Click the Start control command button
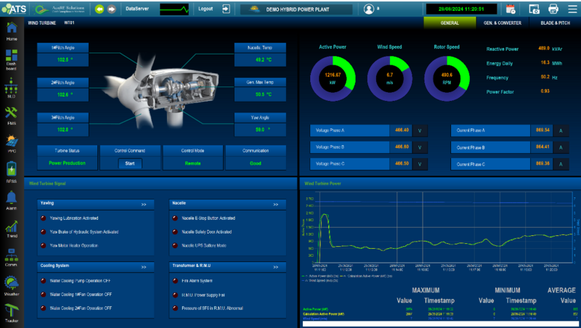The height and width of the screenshot is (328, 581). pyautogui.click(x=130, y=163)
